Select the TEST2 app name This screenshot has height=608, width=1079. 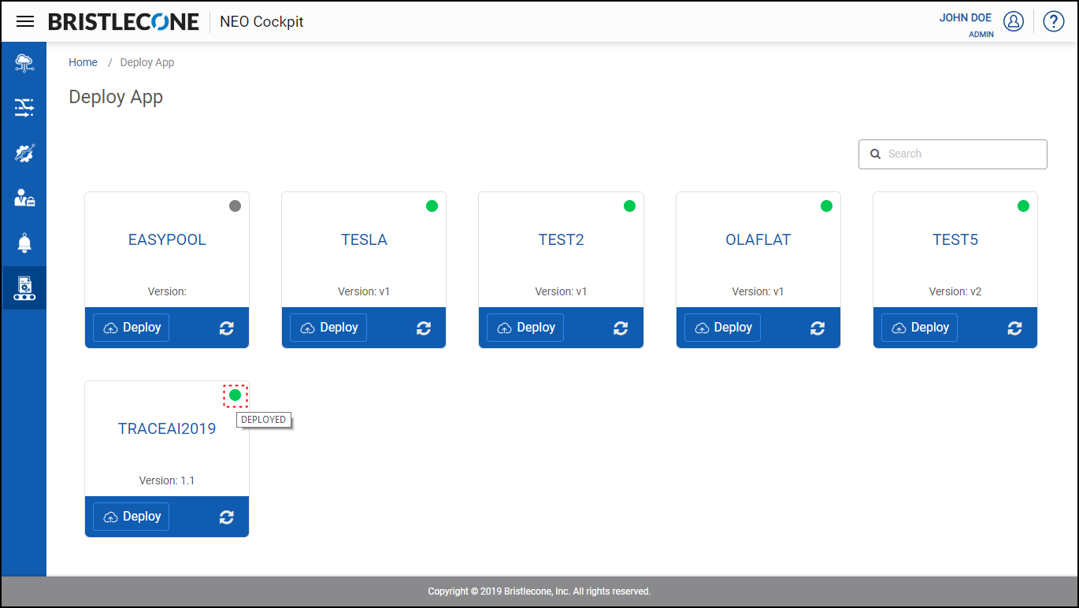[x=562, y=240]
